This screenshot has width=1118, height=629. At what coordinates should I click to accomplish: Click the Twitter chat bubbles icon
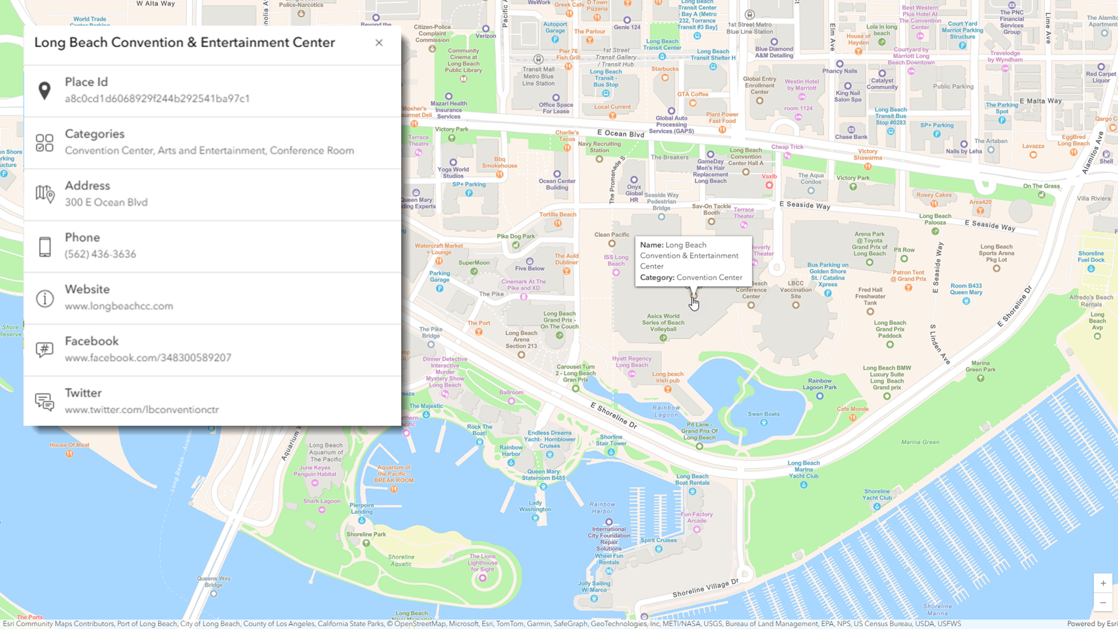pyautogui.click(x=44, y=401)
